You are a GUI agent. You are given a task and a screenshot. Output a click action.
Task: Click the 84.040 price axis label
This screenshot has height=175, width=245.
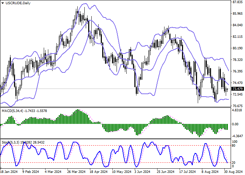[x=238, y=25]
